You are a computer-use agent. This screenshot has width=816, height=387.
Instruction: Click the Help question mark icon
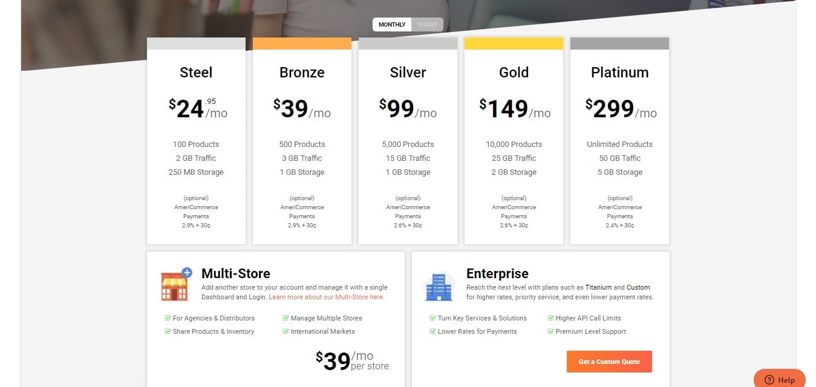point(769,380)
